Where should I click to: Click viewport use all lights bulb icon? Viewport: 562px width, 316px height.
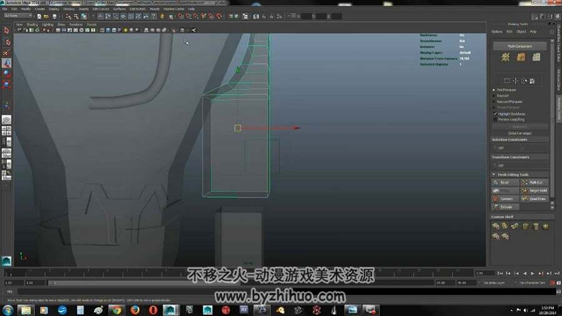click(x=126, y=30)
